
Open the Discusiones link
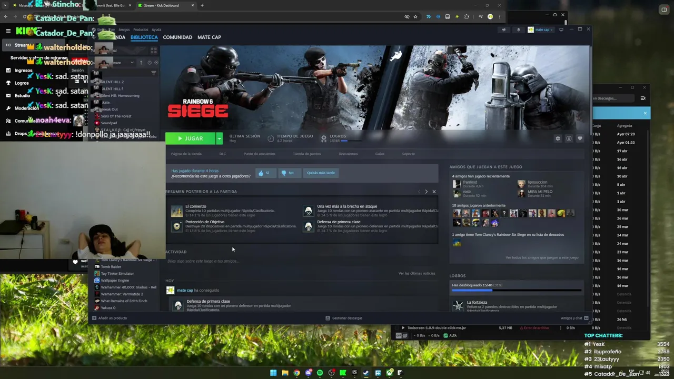click(x=348, y=154)
